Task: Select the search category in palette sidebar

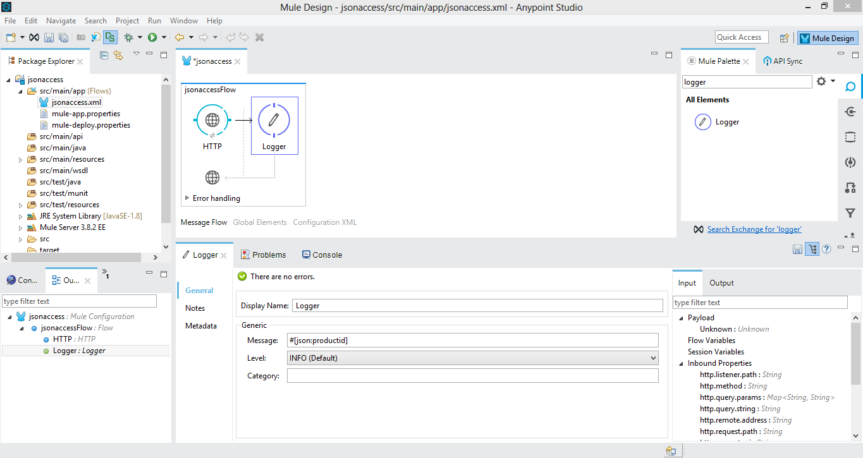Action: coord(850,87)
